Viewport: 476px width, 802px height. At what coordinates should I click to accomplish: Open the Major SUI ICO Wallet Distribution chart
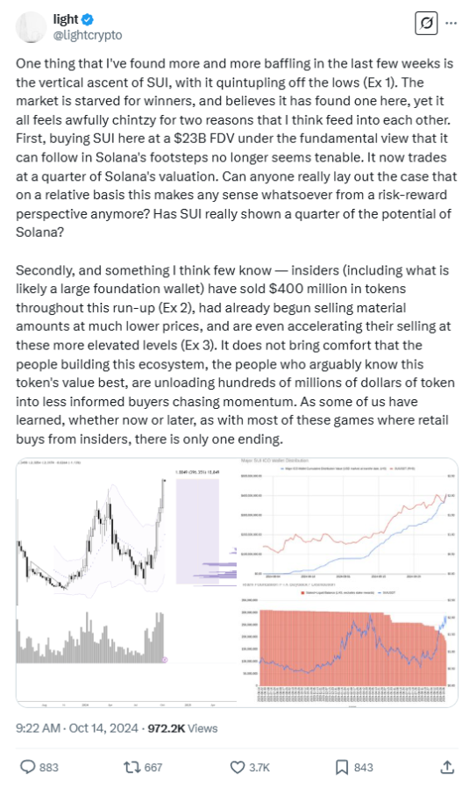tap(348, 519)
